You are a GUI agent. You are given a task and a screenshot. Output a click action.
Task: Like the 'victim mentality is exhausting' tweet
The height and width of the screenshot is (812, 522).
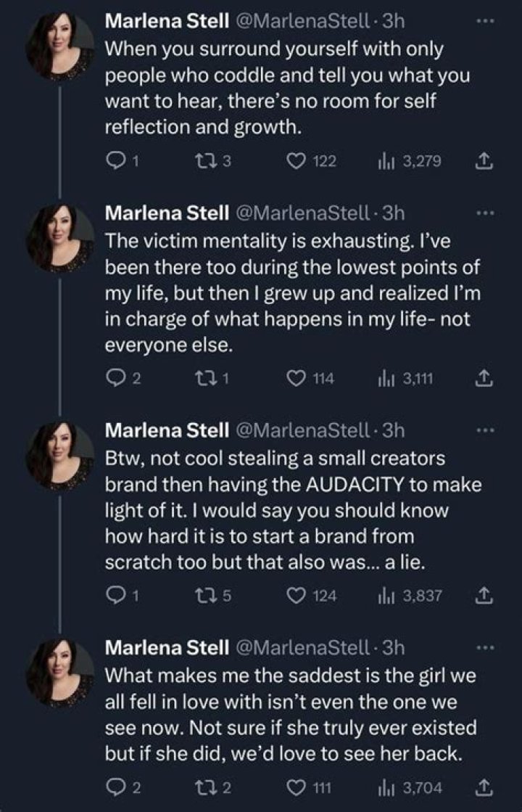coord(297,378)
